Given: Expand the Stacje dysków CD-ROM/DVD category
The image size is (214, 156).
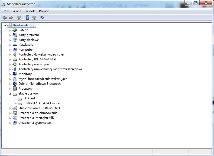Looking at the screenshot, I should [10, 108].
